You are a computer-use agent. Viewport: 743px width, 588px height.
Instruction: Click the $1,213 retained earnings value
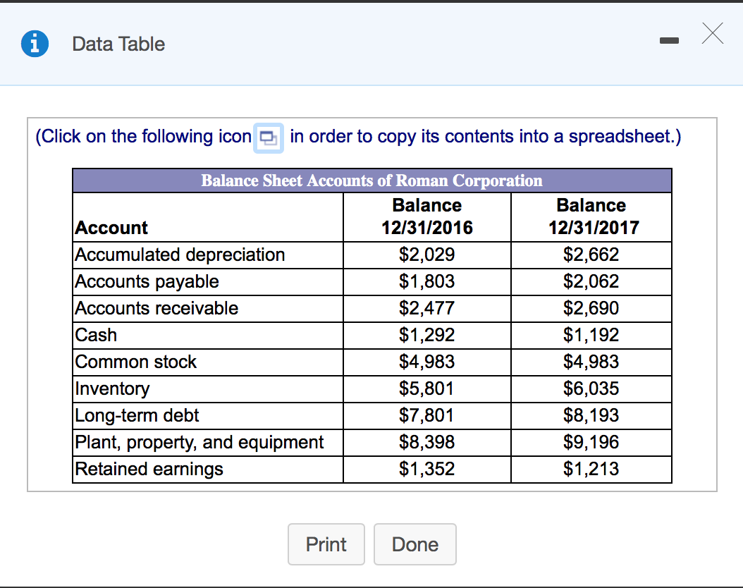591,469
